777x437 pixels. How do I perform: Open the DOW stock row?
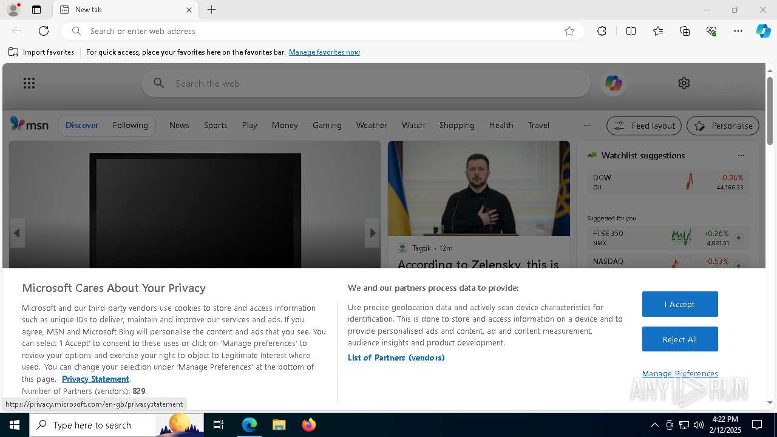668,182
